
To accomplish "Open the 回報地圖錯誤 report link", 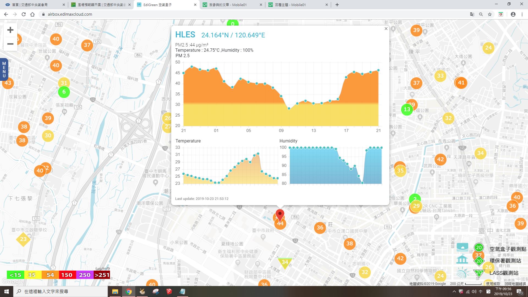I will tap(515, 284).
